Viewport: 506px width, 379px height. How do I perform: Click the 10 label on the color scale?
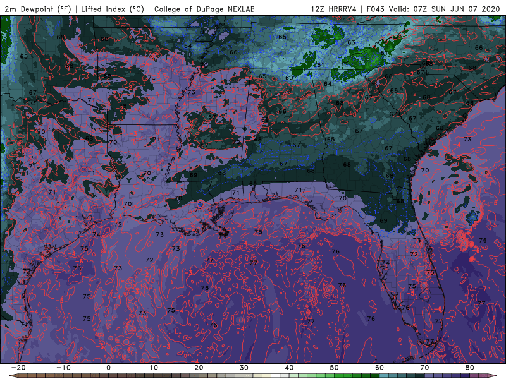pos(154,368)
